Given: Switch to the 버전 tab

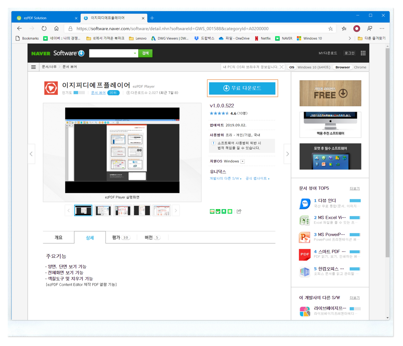Looking at the screenshot, I should pos(153,237).
